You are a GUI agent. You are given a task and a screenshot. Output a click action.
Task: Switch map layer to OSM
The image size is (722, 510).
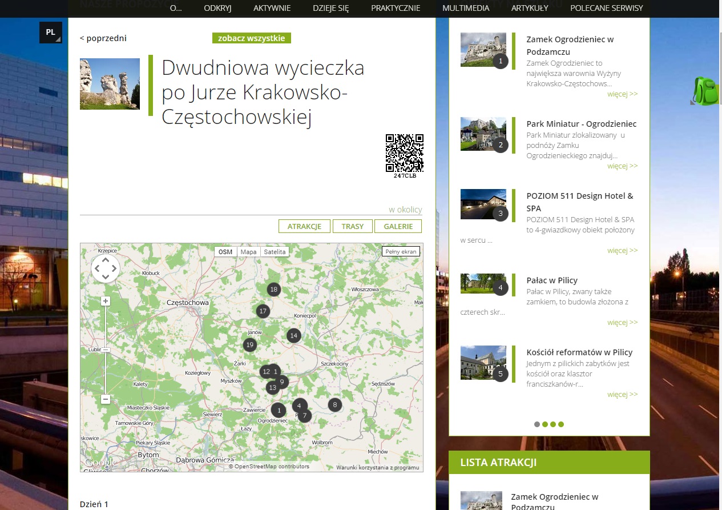225,252
